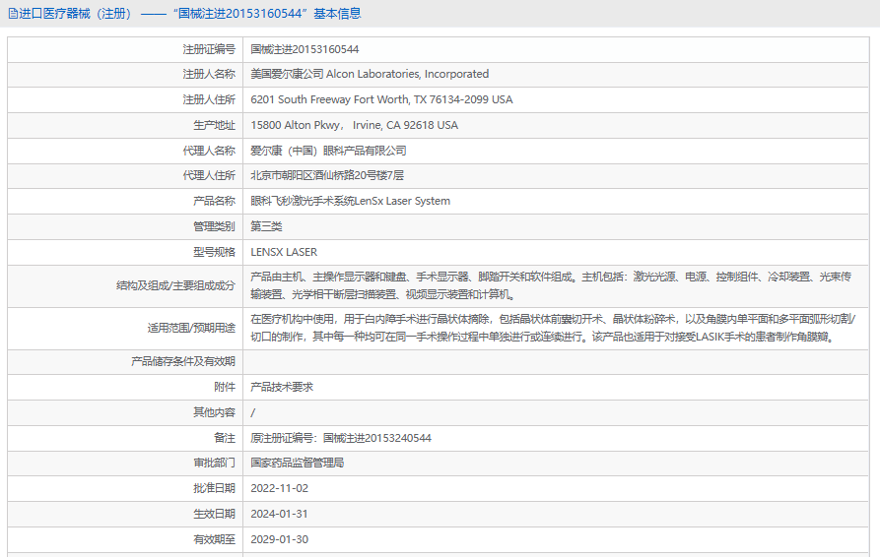The image size is (880, 557).
Task: Click the 产品储存条件及有效期 label
Action: [183, 361]
